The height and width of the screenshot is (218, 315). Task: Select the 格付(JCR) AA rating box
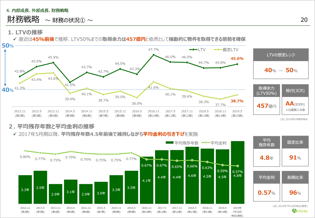click(x=295, y=100)
